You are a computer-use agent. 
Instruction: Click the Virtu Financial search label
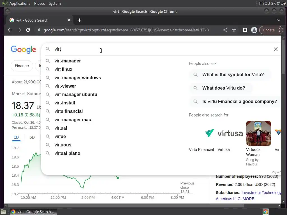point(201,149)
